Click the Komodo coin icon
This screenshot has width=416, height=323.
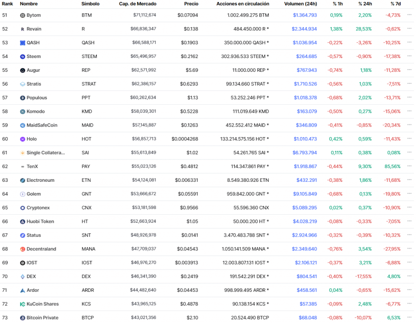(x=23, y=112)
